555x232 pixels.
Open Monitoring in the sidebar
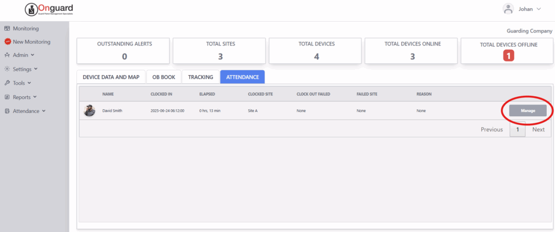pyautogui.click(x=26, y=29)
